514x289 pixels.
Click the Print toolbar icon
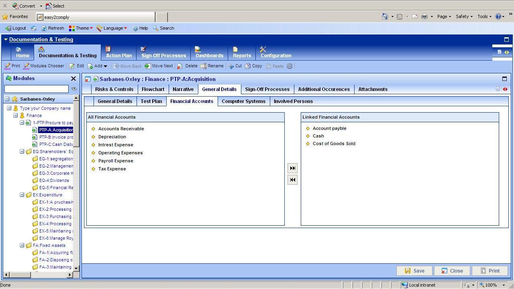(x=12, y=66)
